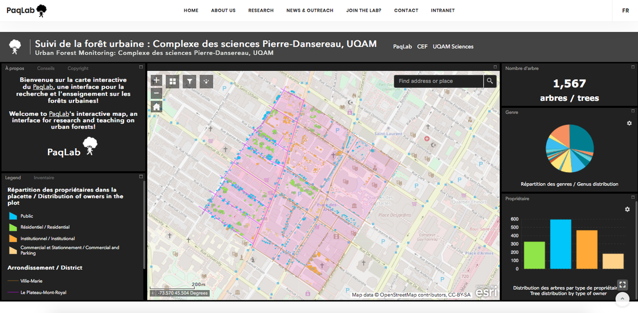Click the white tree icon beside the title
The width and height of the screenshot is (638, 313).
click(x=15, y=47)
